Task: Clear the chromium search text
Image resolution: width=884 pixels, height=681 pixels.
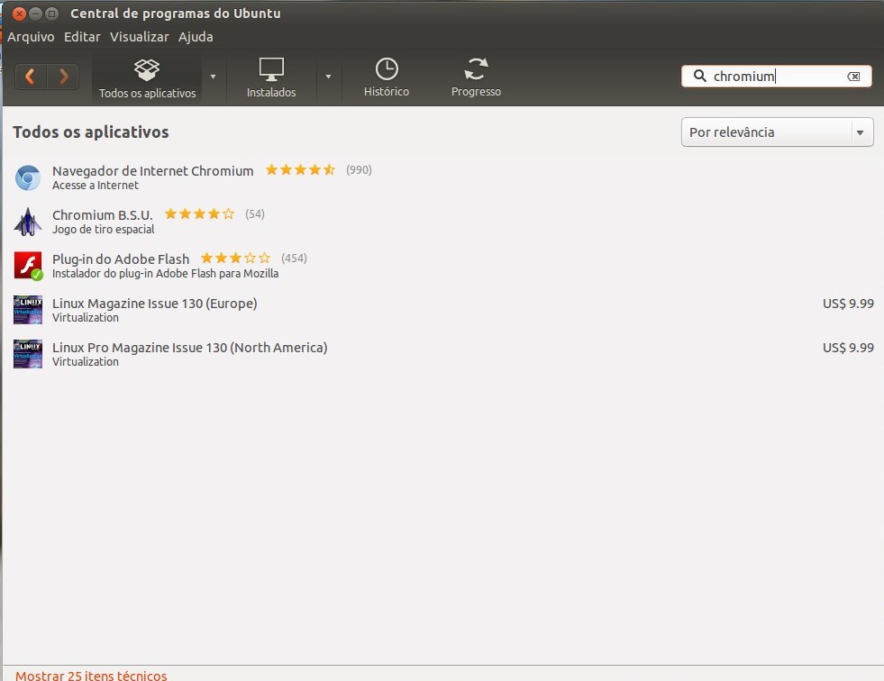Action: 853,77
